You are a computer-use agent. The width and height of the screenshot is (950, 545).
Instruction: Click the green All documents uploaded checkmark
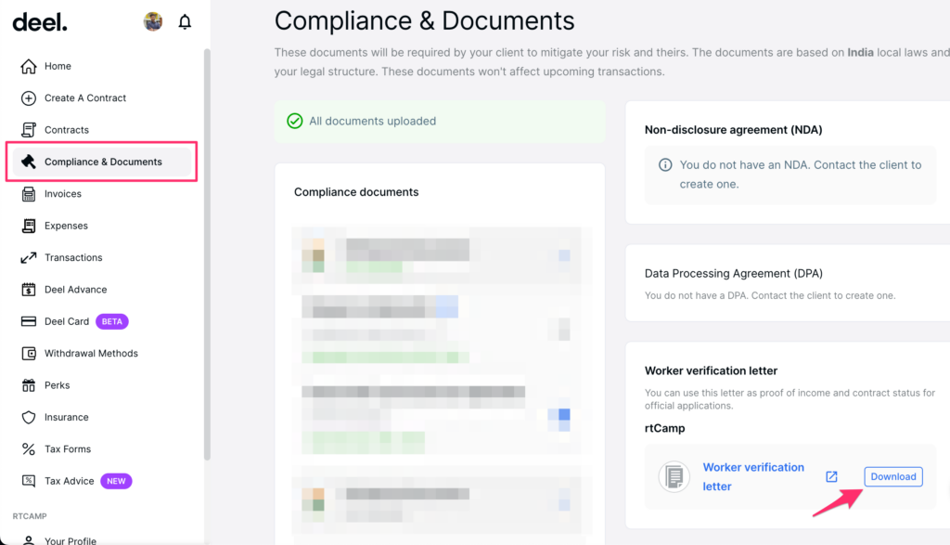294,122
